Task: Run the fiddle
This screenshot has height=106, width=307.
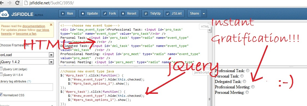Action: pos(67,14)
